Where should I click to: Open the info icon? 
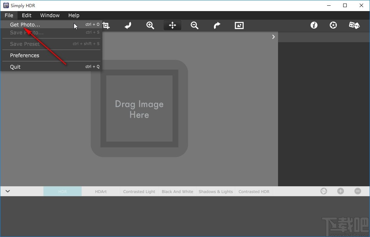click(314, 25)
